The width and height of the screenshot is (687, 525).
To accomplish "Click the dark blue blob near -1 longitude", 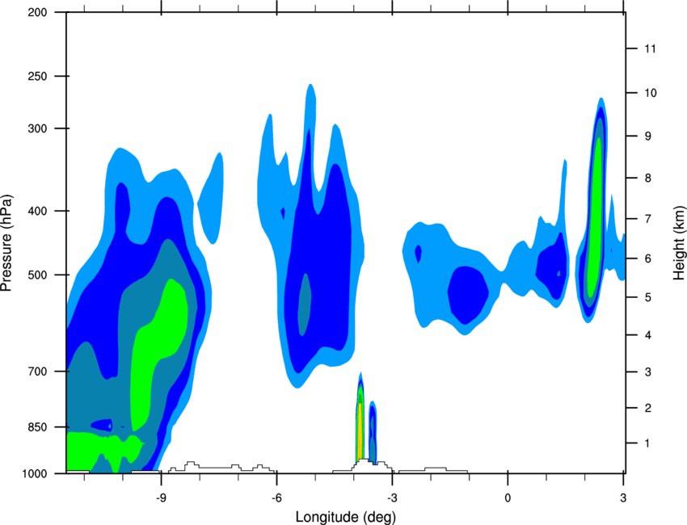I will click(x=468, y=295).
